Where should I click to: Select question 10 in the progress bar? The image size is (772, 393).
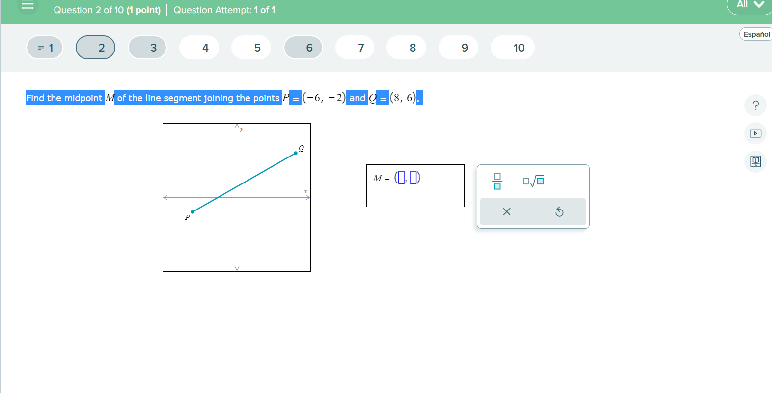[x=512, y=47]
